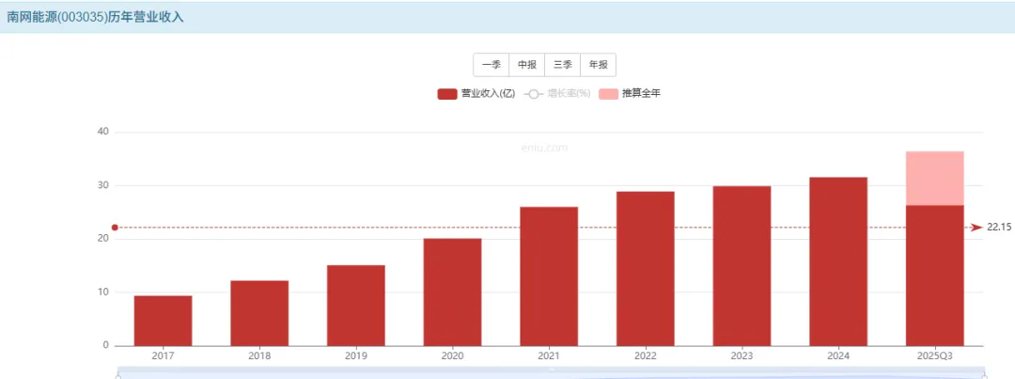Select the dark red 2025Q3 bar
Viewport: 1015px width, 379px height.
coord(935,276)
